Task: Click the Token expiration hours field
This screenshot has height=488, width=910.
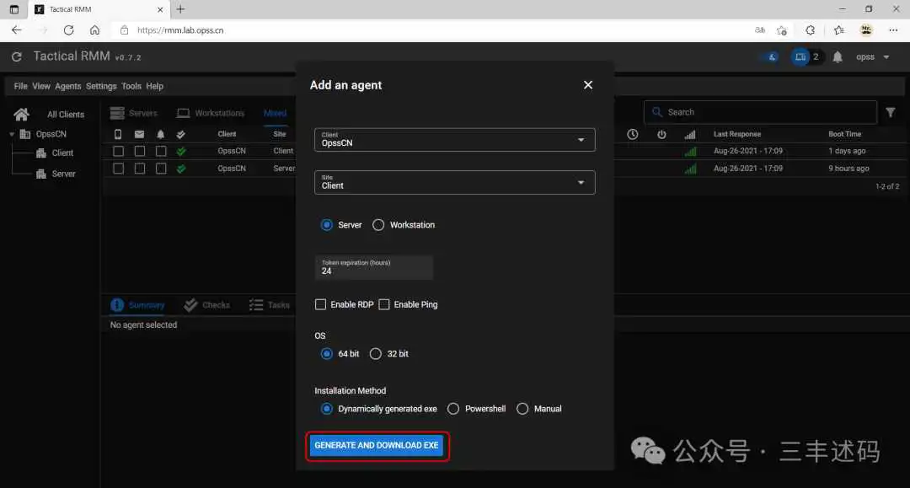Action: tap(374, 267)
